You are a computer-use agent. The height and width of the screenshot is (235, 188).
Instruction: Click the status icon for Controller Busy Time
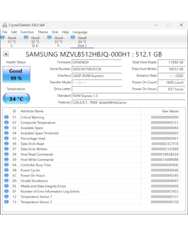point(7,165)
